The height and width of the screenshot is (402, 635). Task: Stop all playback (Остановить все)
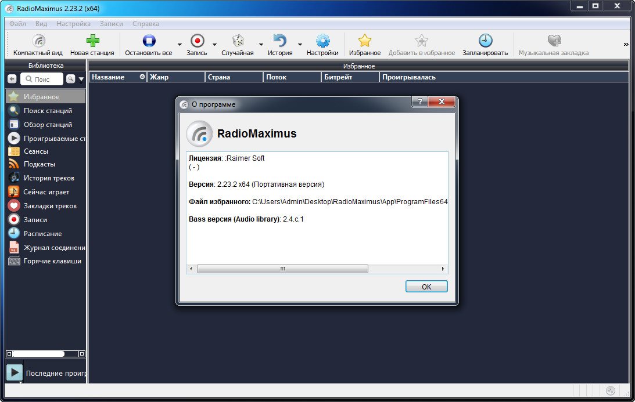149,45
